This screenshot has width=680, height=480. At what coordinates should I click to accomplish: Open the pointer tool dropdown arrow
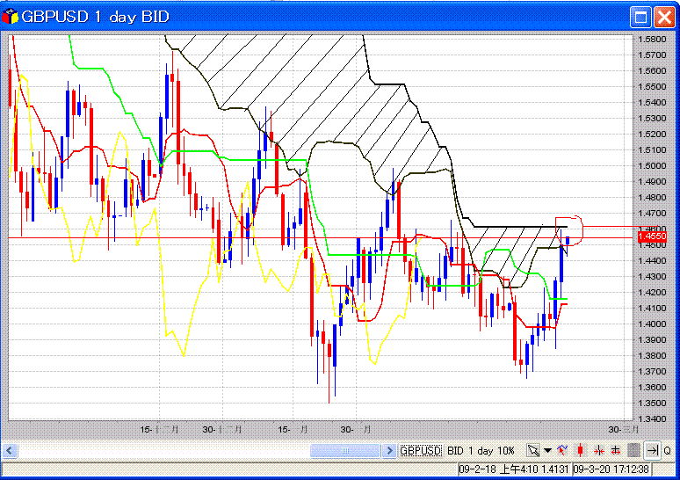[x=547, y=450]
